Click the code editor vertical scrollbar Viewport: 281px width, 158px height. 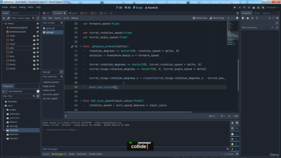238,75
